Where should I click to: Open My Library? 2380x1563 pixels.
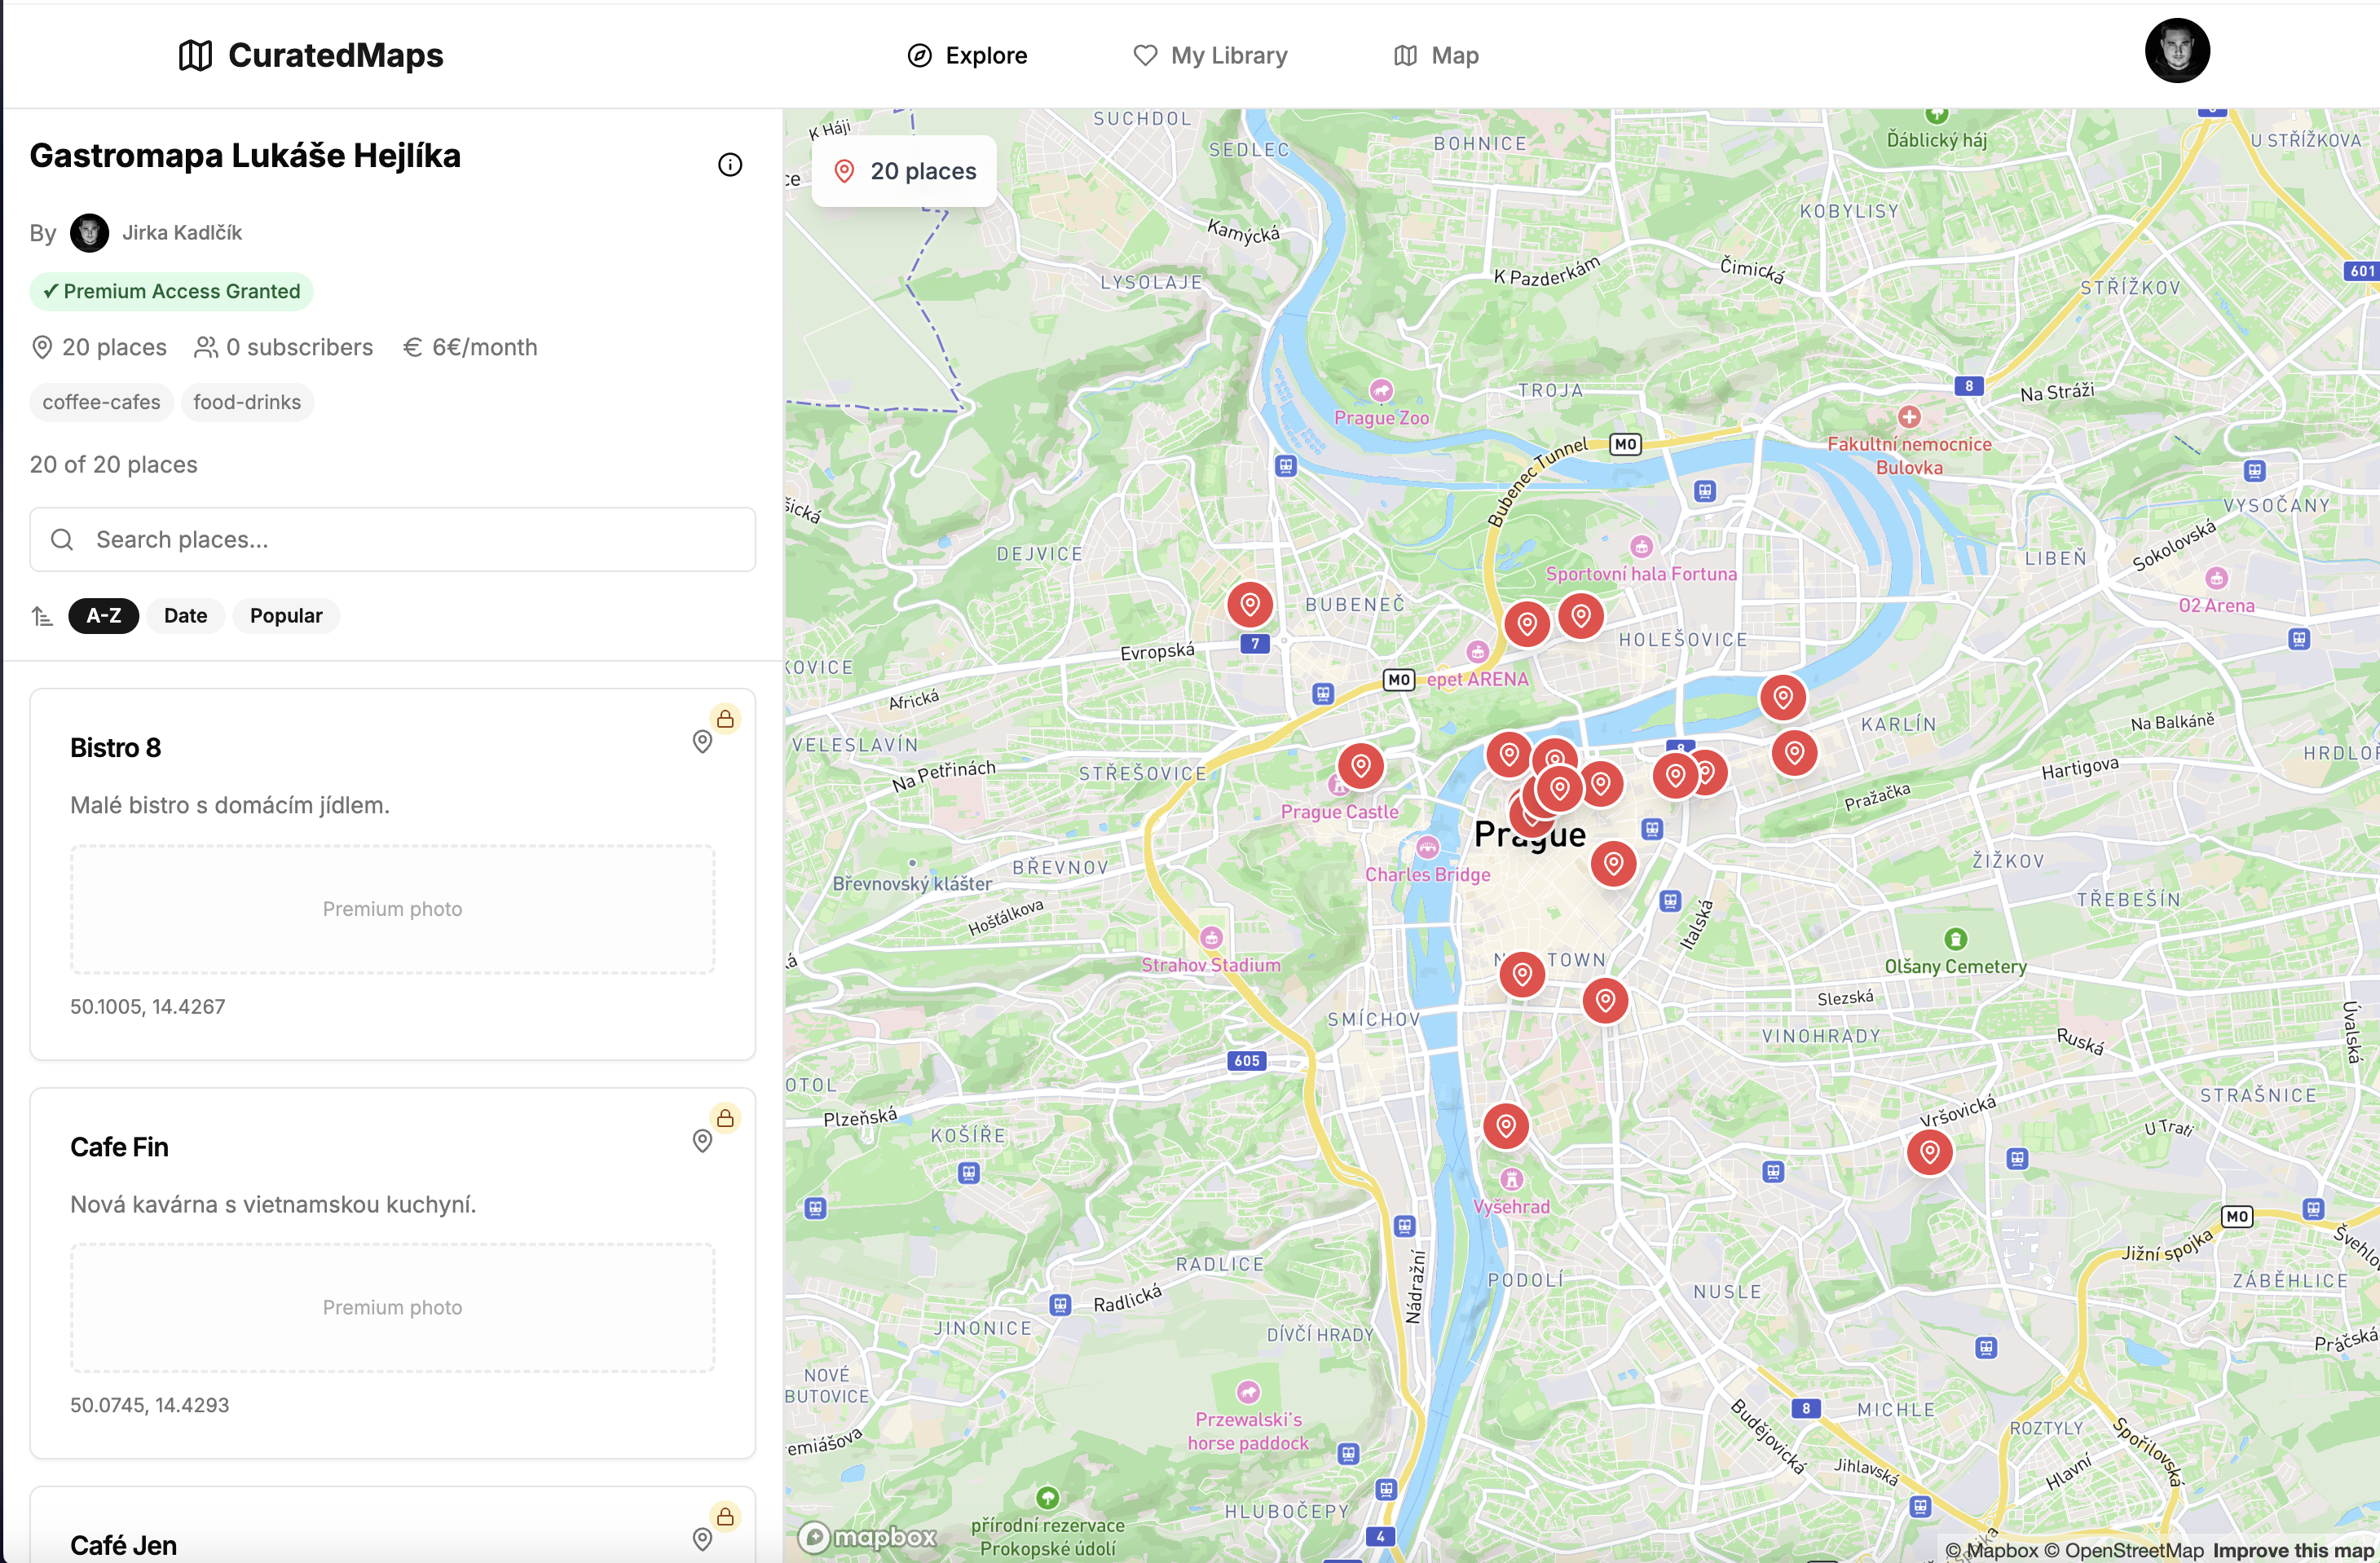1210,55
